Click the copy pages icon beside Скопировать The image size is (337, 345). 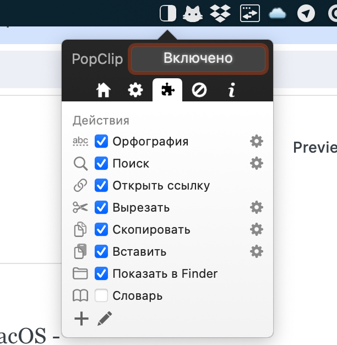tap(80, 229)
